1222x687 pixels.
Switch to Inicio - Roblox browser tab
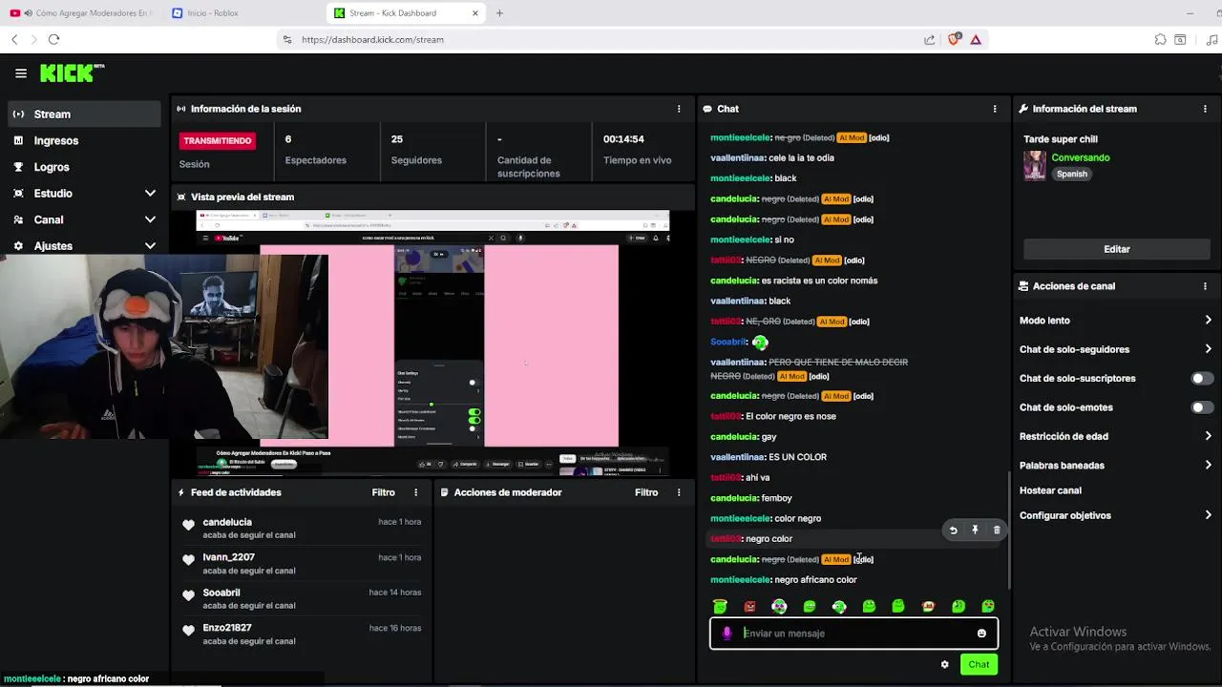point(243,13)
